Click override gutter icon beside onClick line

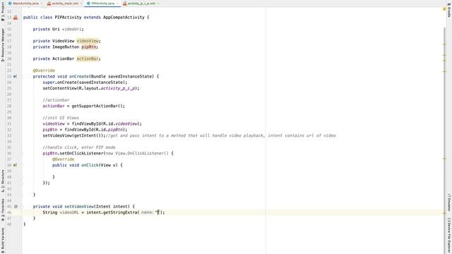pos(15,165)
